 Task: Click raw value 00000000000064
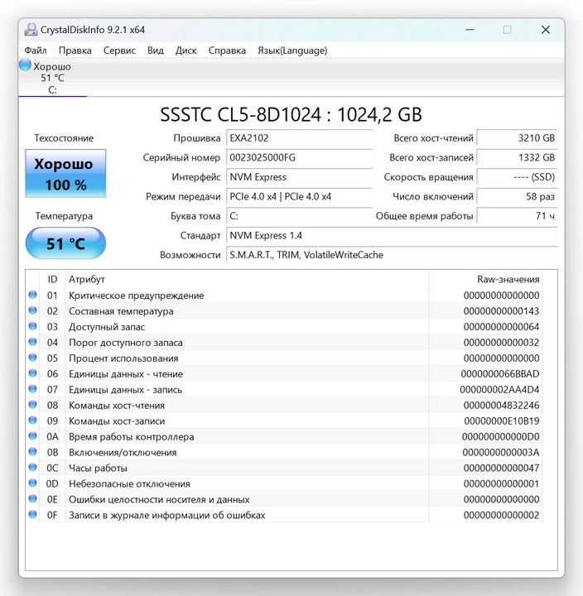coord(501,327)
